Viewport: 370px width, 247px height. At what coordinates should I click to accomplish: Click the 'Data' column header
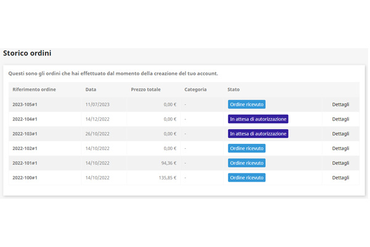91,90
